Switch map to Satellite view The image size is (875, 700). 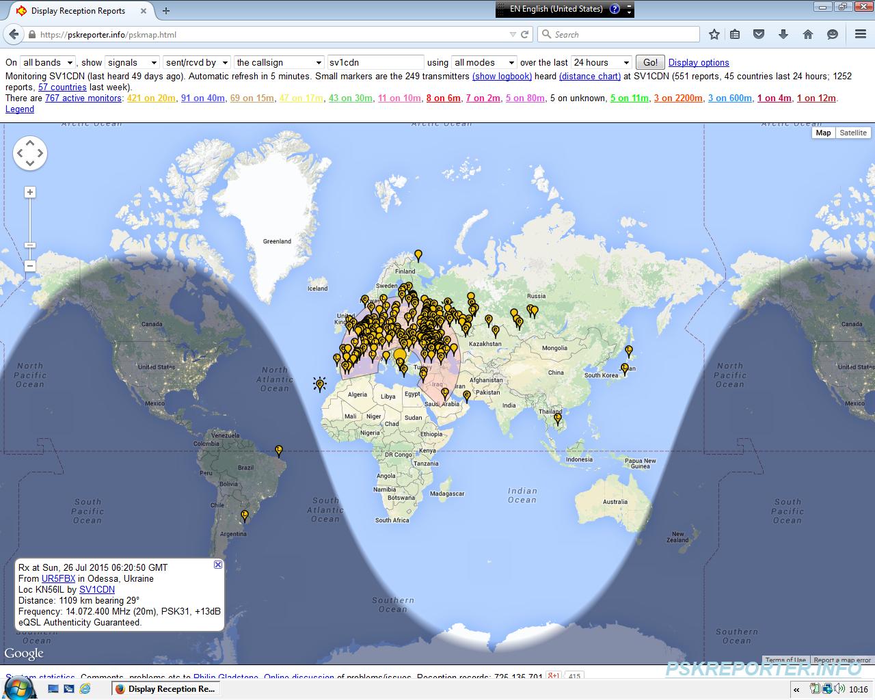tap(852, 133)
